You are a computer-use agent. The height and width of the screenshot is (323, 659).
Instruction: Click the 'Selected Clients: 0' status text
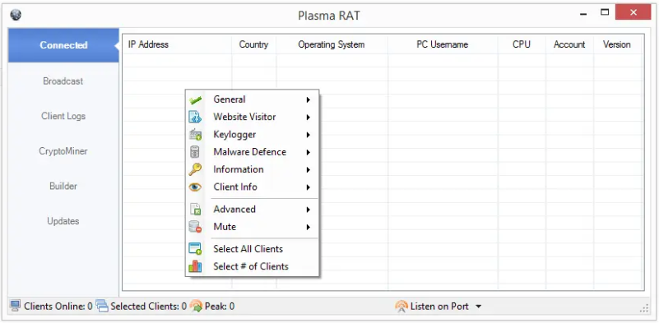click(148, 307)
